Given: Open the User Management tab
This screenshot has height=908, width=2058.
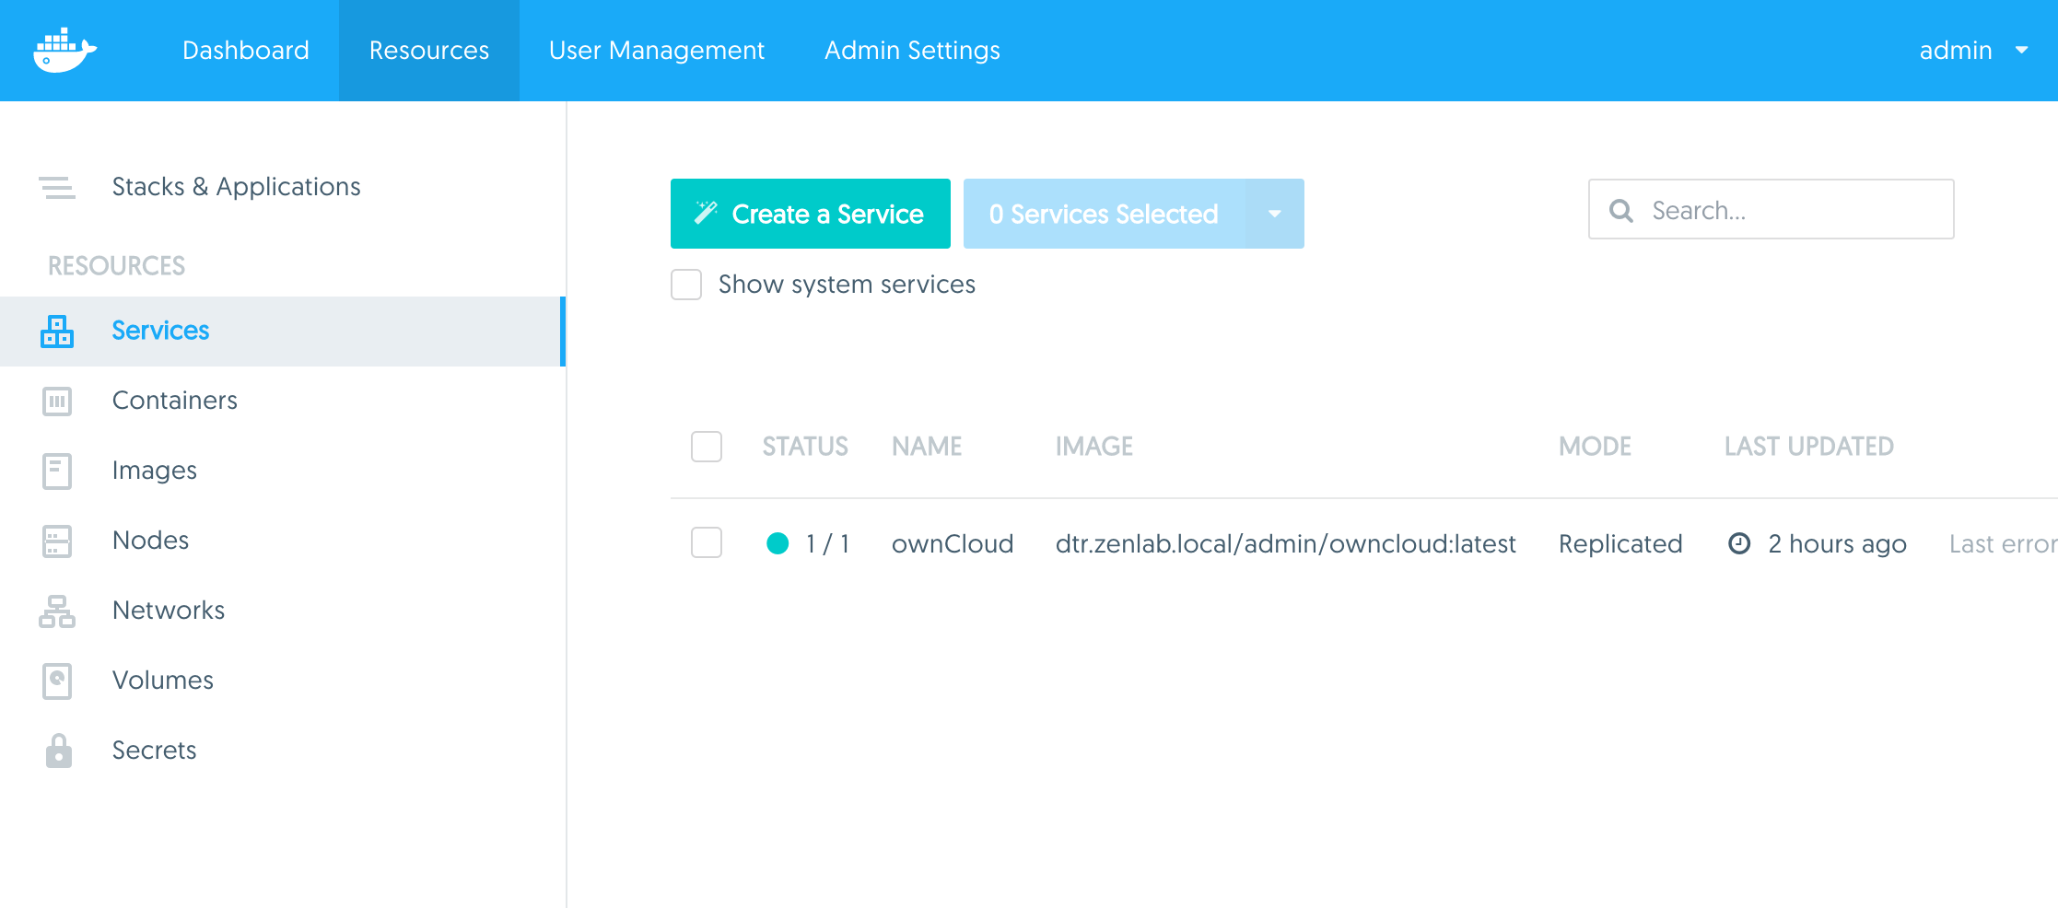Looking at the screenshot, I should [x=657, y=51].
